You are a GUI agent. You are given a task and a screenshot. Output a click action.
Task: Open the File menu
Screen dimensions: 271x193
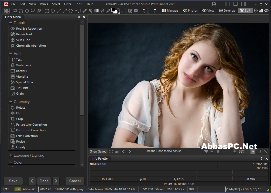click(x=13, y=4)
